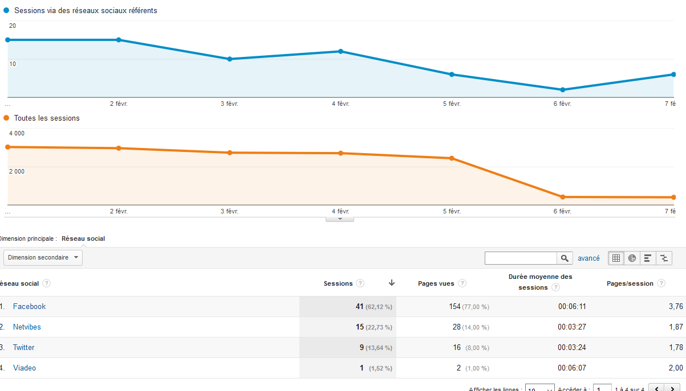Select the Réseau social primary dimension

(83, 238)
